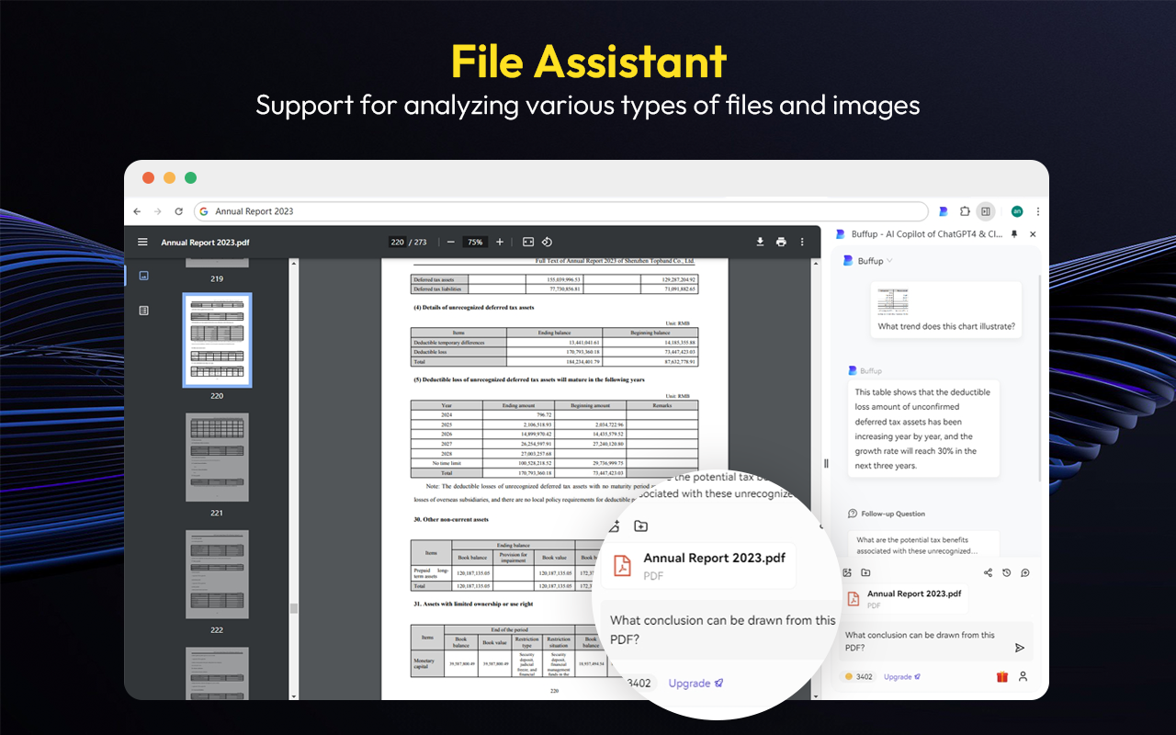Print the PDF document
This screenshot has height=735, width=1176.
(781, 242)
